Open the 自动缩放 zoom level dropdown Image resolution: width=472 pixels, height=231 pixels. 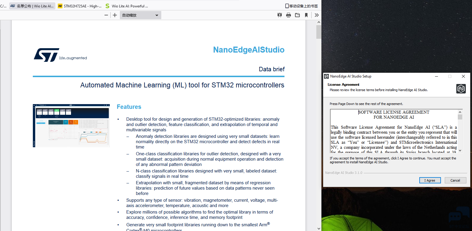pyautogui.click(x=141, y=15)
